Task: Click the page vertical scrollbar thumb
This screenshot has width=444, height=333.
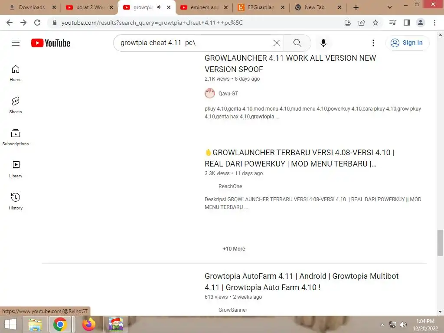Action: (x=440, y=243)
